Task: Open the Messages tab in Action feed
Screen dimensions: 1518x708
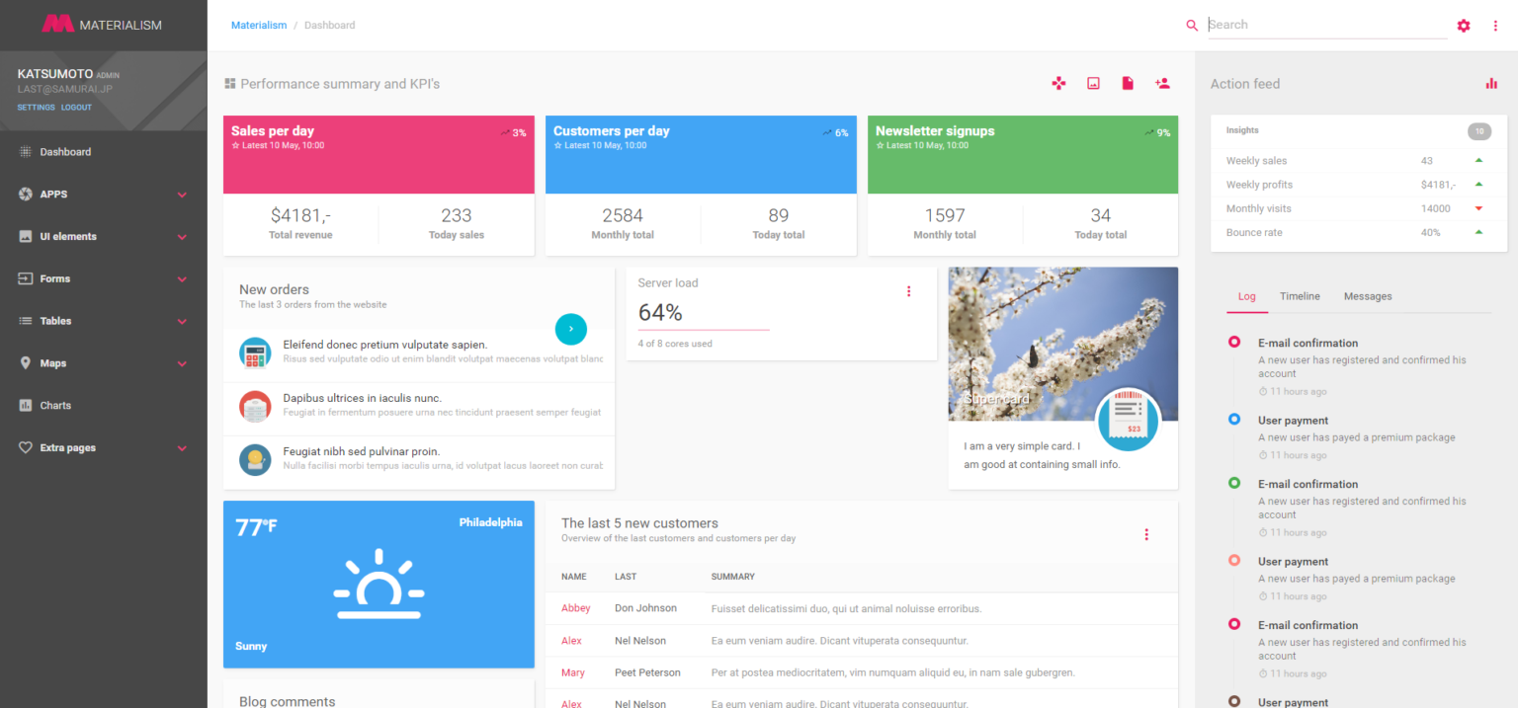Action: pyautogui.click(x=1368, y=296)
